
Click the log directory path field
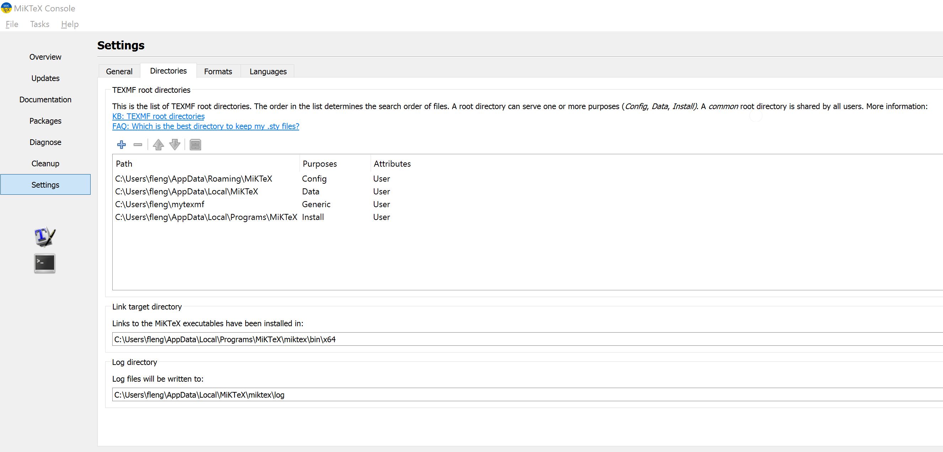coord(528,394)
